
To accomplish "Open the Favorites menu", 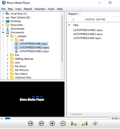I will click(40, 9).
